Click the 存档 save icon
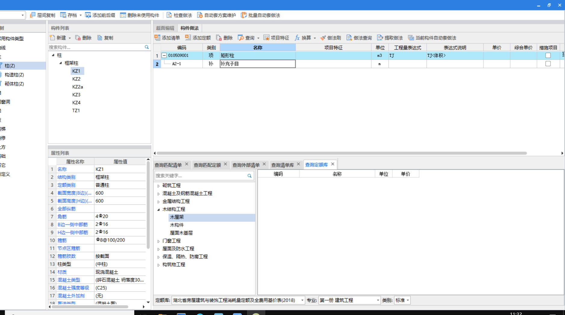The image size is (565, 315). pos(63,15)
